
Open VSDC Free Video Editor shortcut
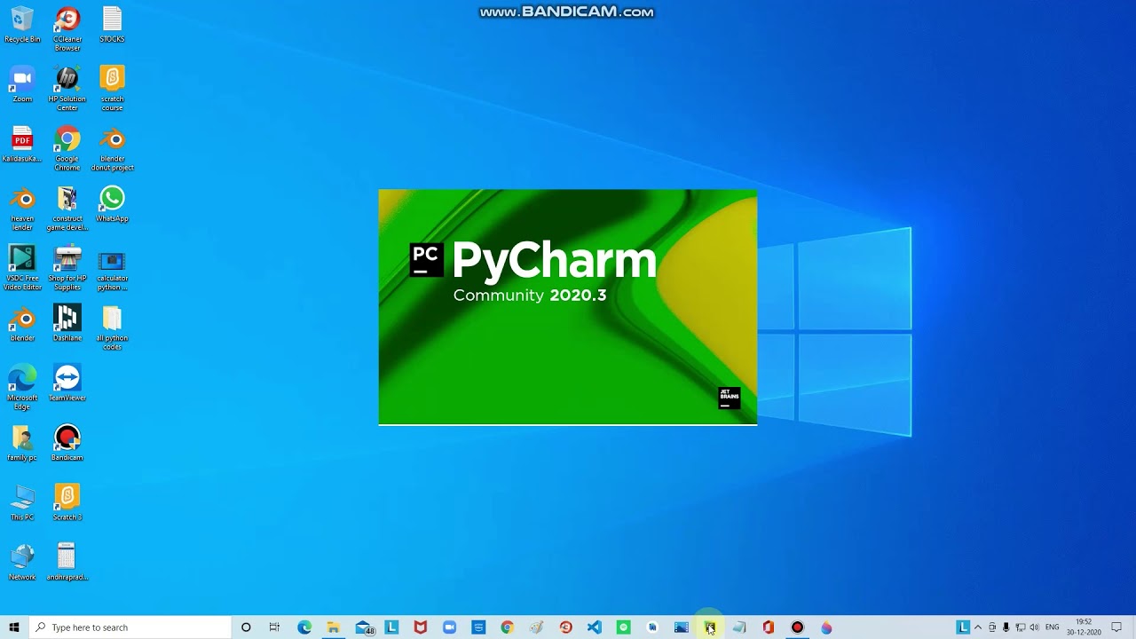[x=22, y=268]
